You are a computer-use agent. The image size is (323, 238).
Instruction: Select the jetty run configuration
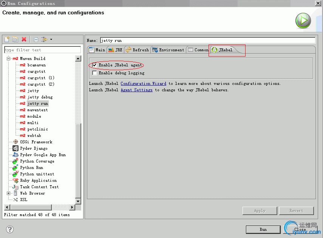tap(38, 103)
